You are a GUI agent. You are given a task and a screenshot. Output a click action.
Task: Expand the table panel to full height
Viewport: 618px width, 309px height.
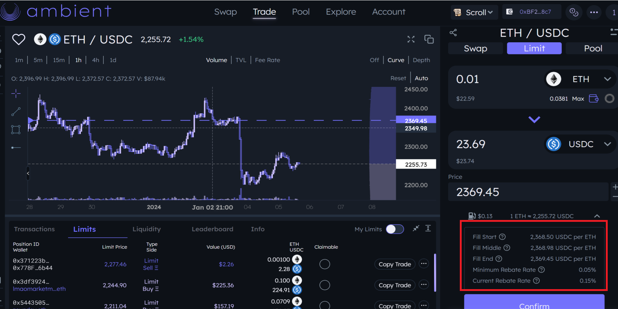pyautogui.click(x=428, y=228)
